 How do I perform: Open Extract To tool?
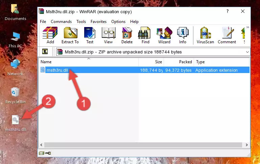coord(70,35)
